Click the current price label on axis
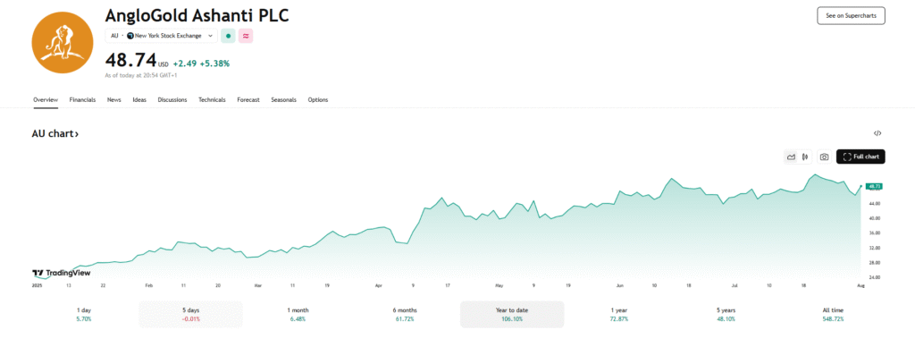Screen dimensions: 915x347 pos(874,186)
